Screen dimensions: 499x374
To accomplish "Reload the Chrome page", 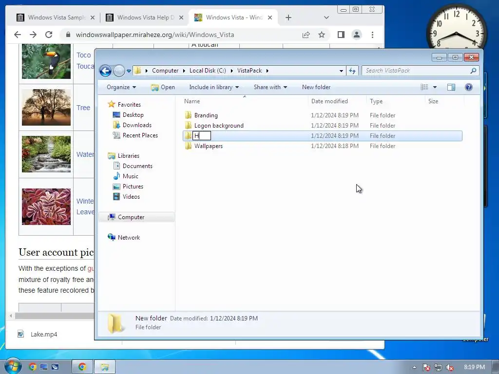I will coord(49,35).
